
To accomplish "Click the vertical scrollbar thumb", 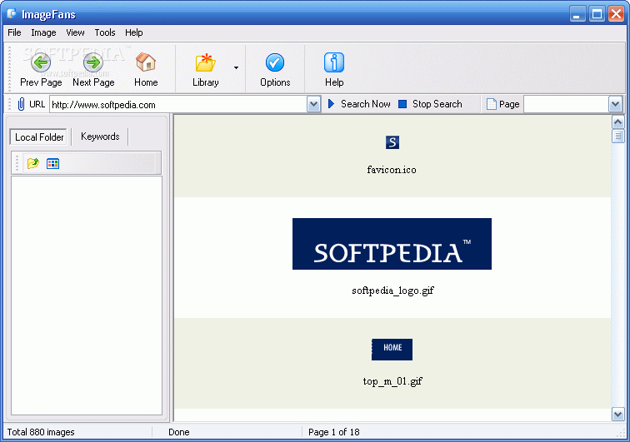I will pyautogui.click(x=618, y=136).
